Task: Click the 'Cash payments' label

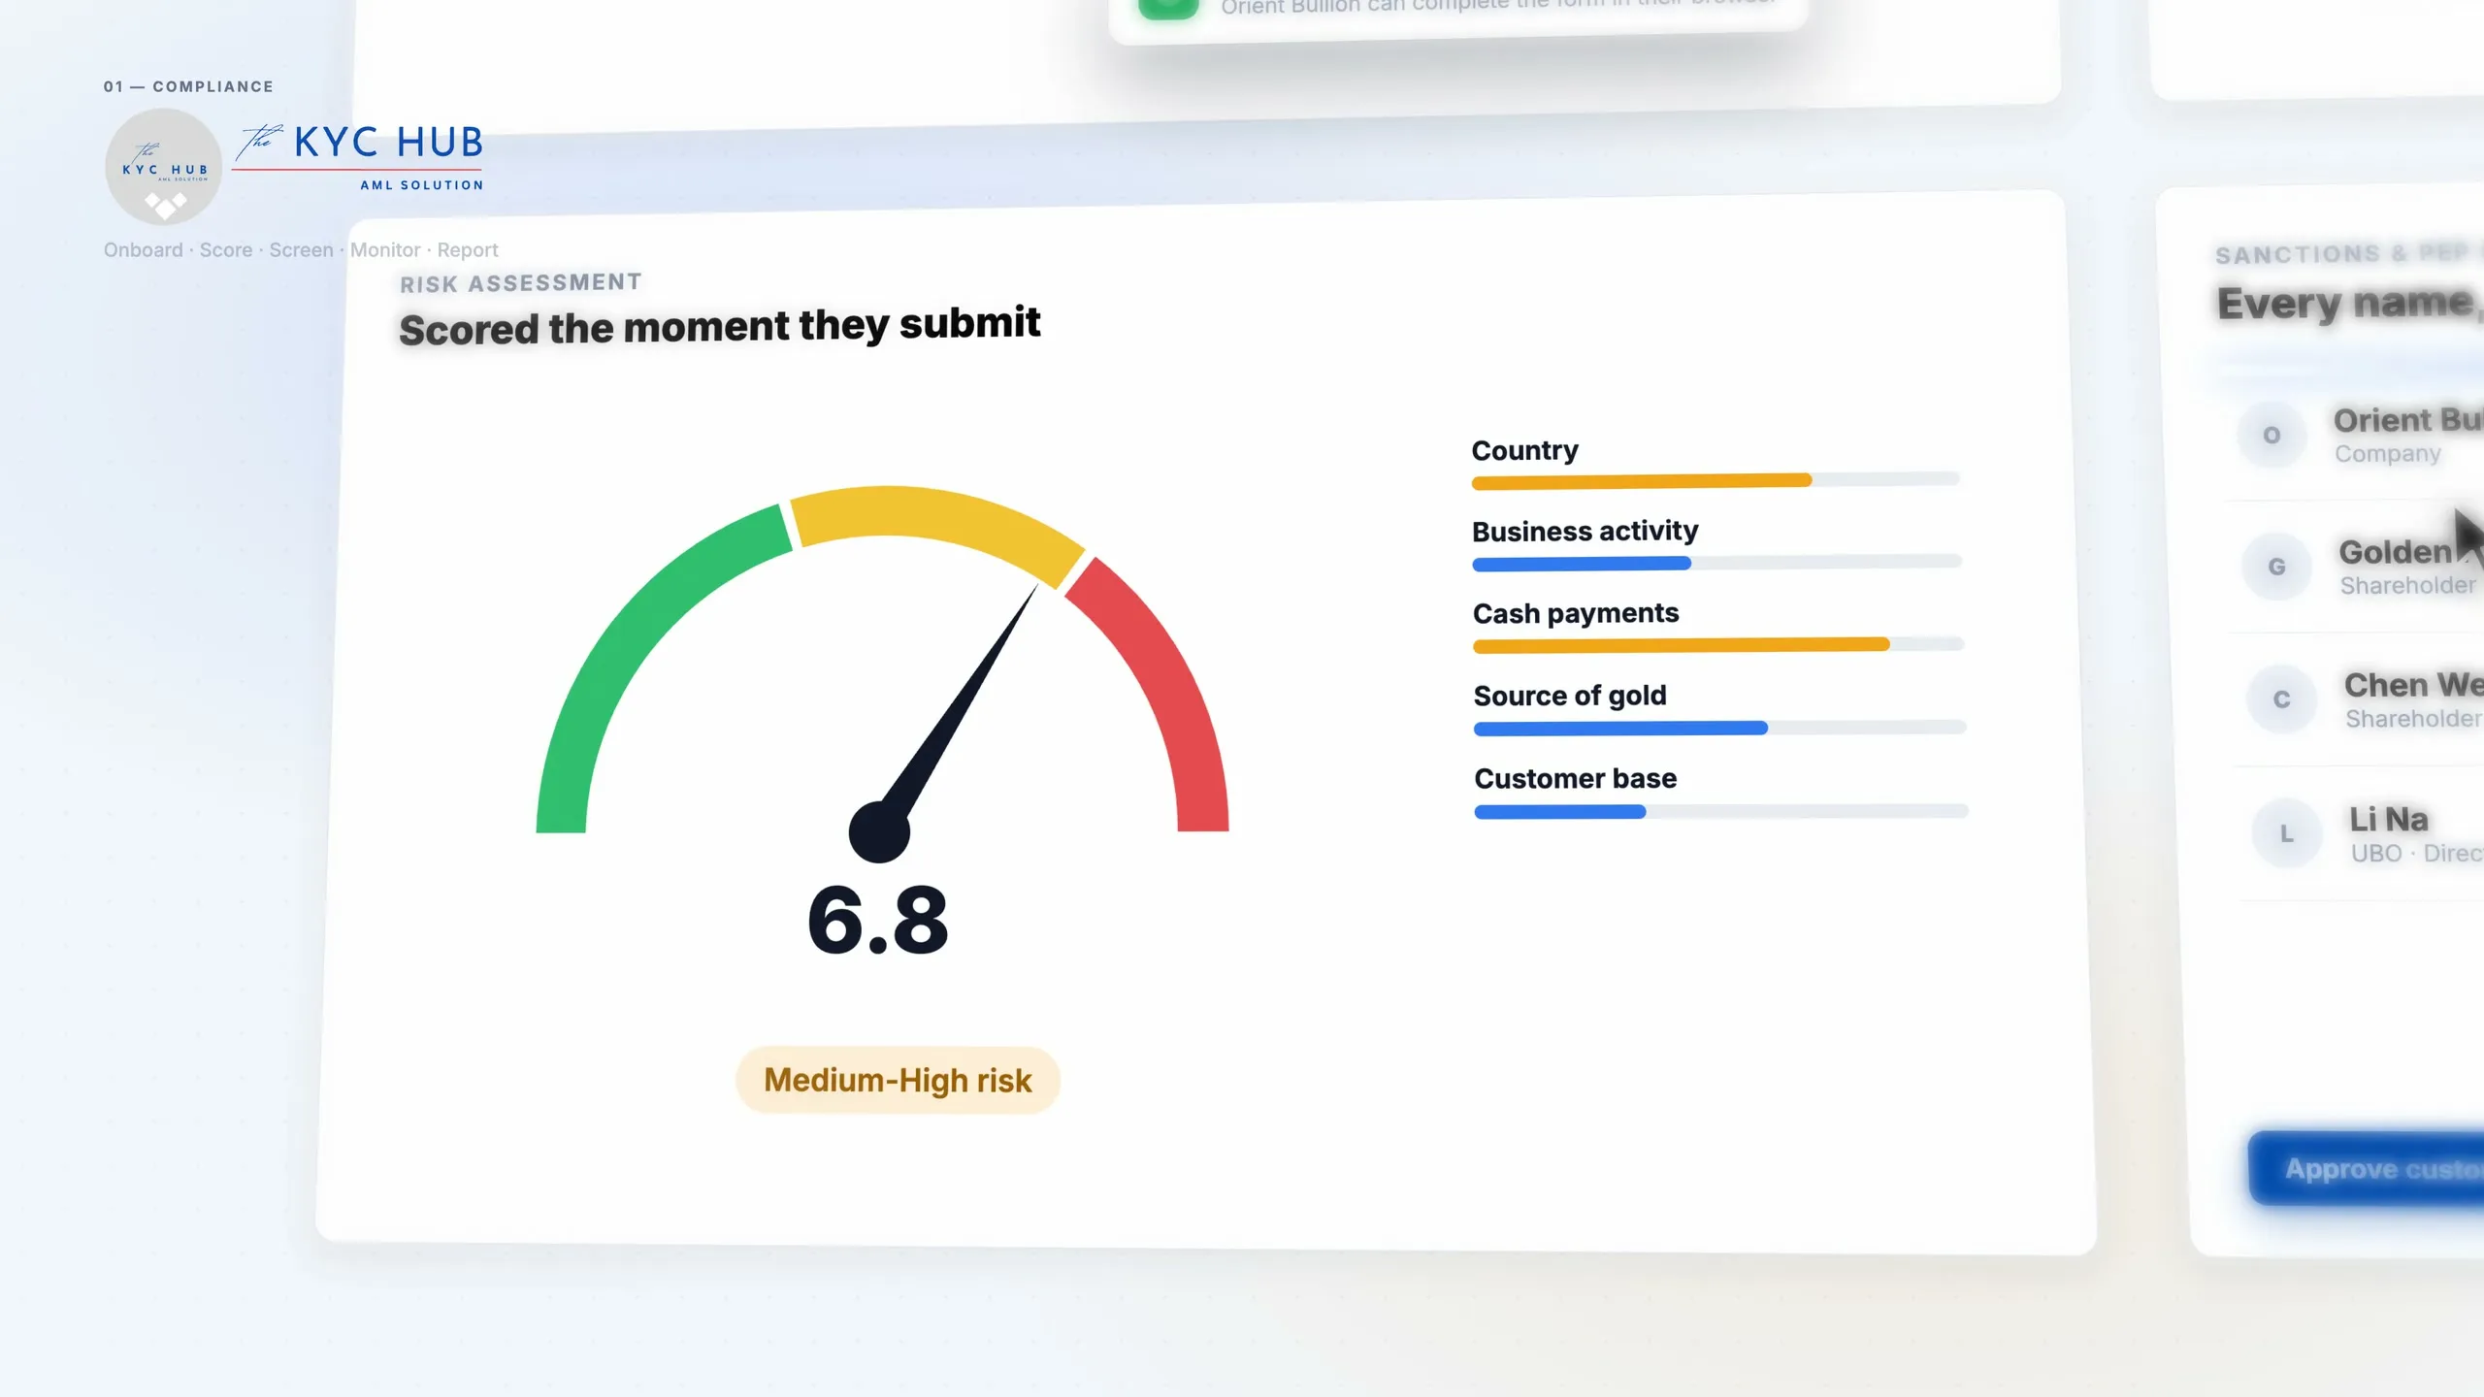Action: point(1576,613)
